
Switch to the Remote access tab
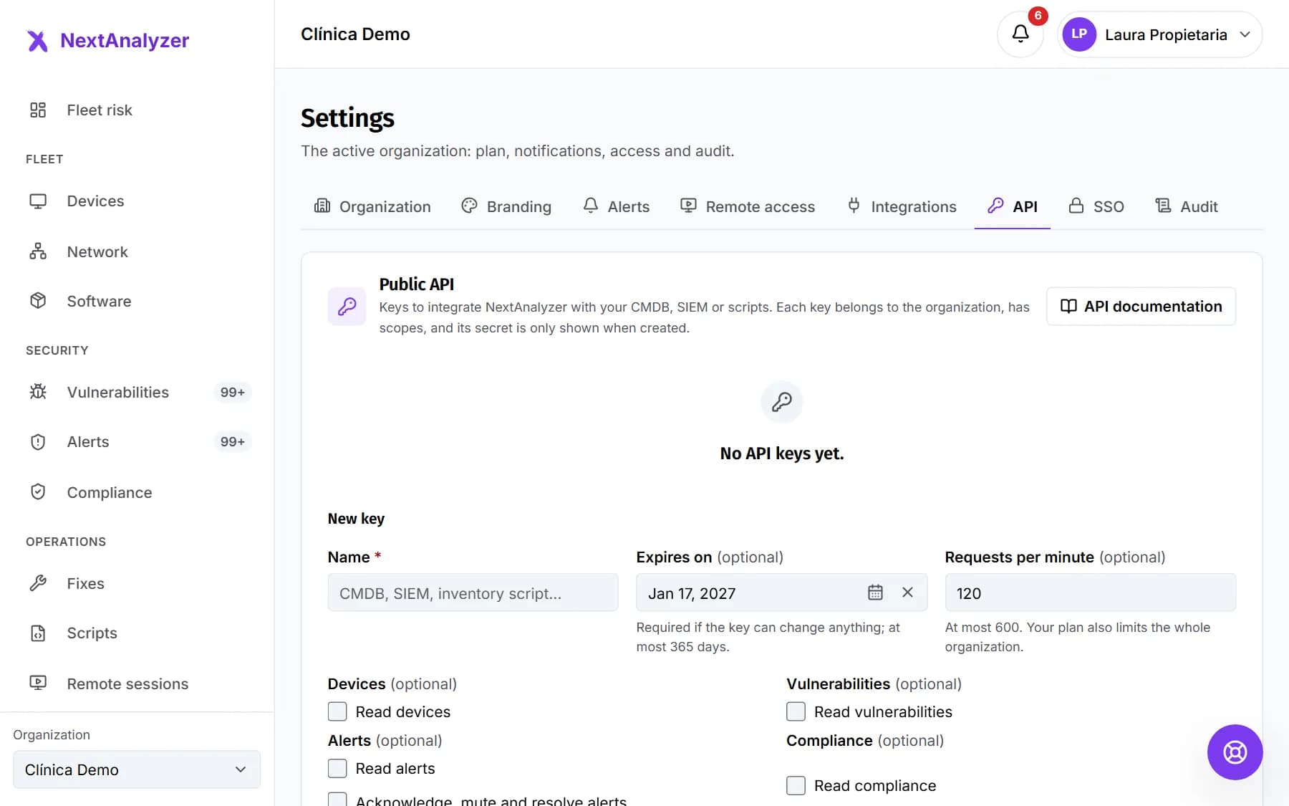click(x=748, y=207)
